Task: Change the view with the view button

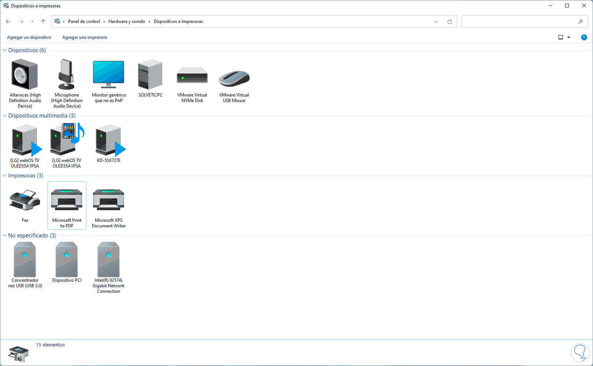Action: pos(561,37)
